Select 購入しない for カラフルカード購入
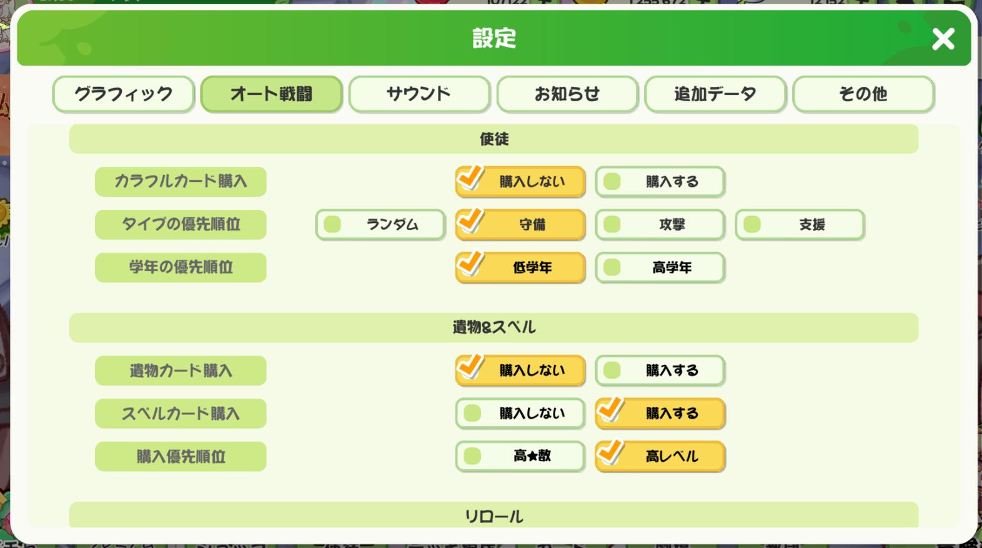 point(520,182)
